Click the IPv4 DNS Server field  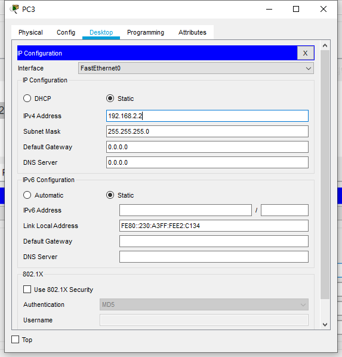[x=207, y=162]
